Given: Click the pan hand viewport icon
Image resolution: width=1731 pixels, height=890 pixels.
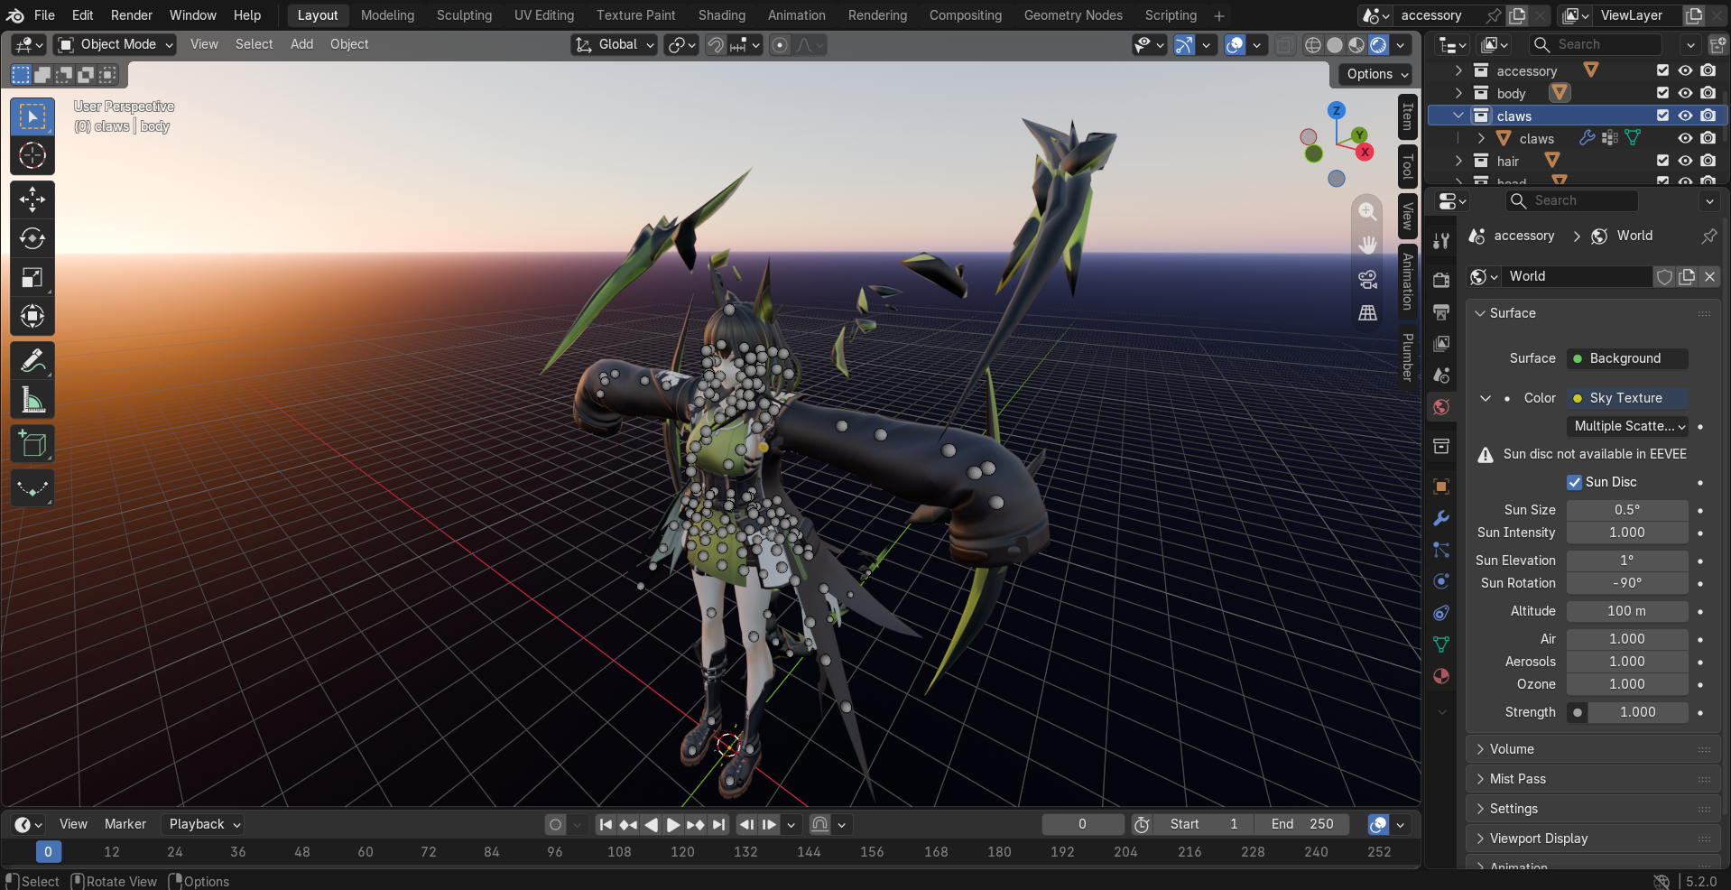Looking at the screenshot, I should pos(1367,245).
